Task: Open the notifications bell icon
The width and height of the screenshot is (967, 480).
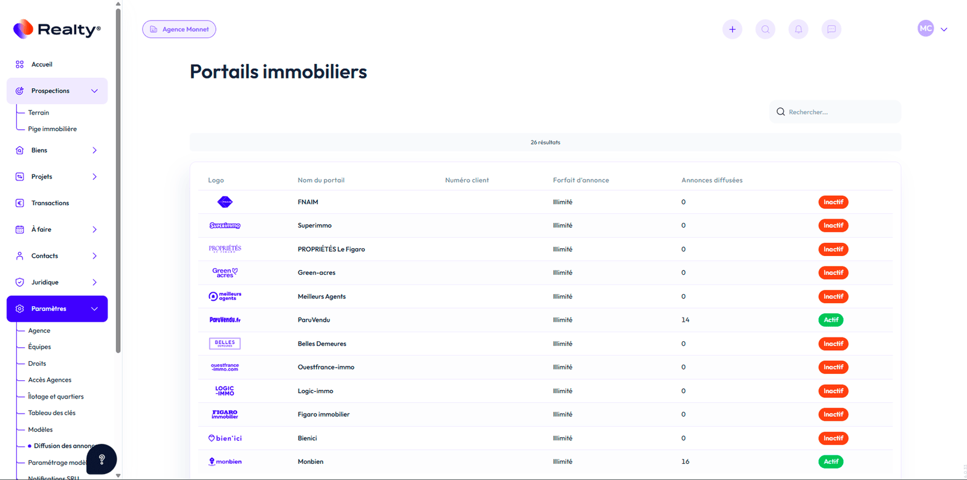Action: (798, 29)
